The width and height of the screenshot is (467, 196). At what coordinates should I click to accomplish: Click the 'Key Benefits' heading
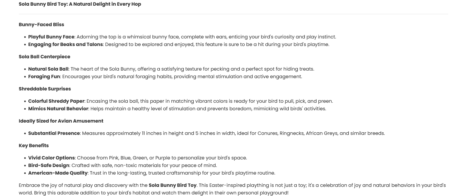(34, 146)
